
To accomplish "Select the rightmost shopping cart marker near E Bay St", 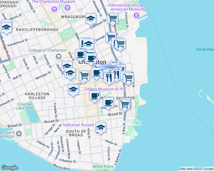I will [128, 78].
